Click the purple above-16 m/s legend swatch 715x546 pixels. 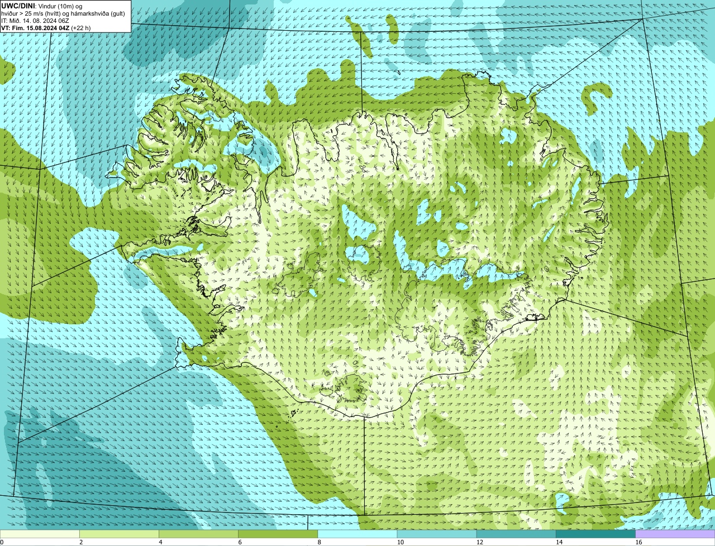pyautogui.click(x=675, y=534)
